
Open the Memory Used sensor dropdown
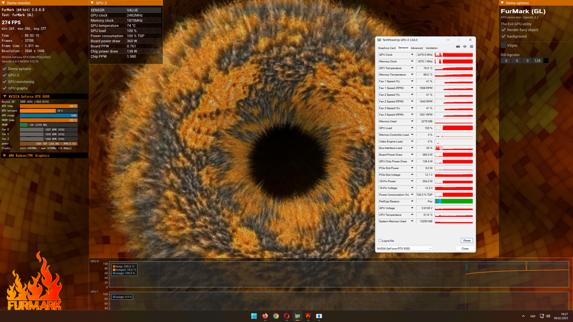[412, 121]
